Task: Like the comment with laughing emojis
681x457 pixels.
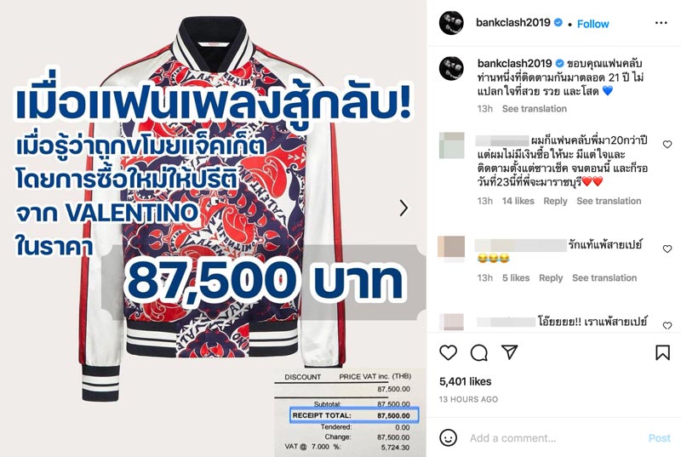Action: [667, 248]
